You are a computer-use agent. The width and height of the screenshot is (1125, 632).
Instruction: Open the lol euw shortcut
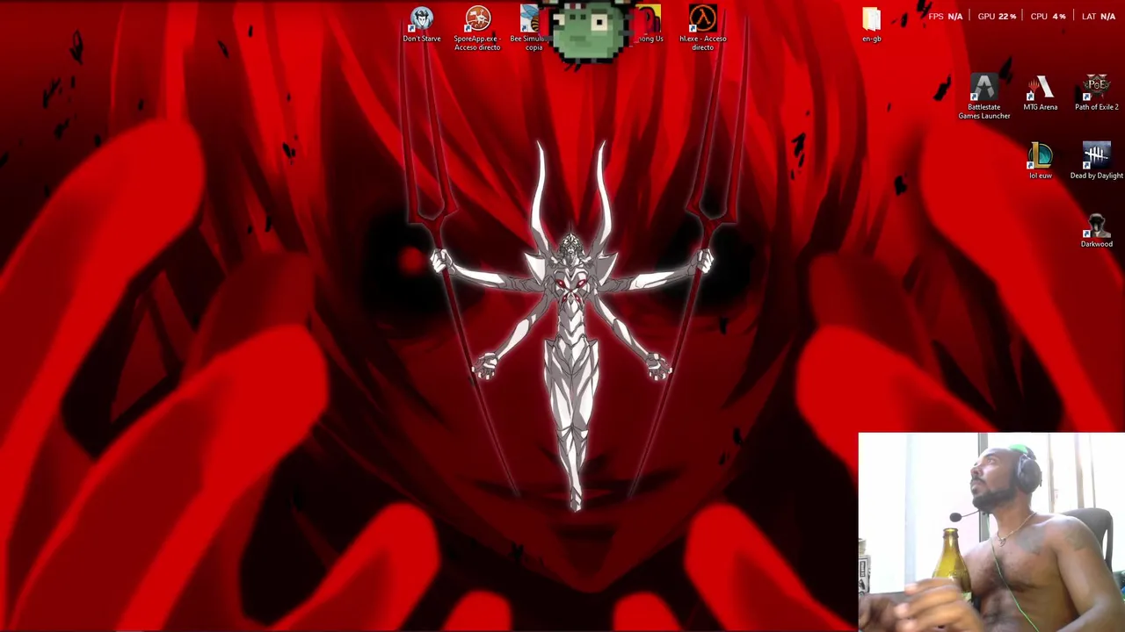pos(1041,162)
